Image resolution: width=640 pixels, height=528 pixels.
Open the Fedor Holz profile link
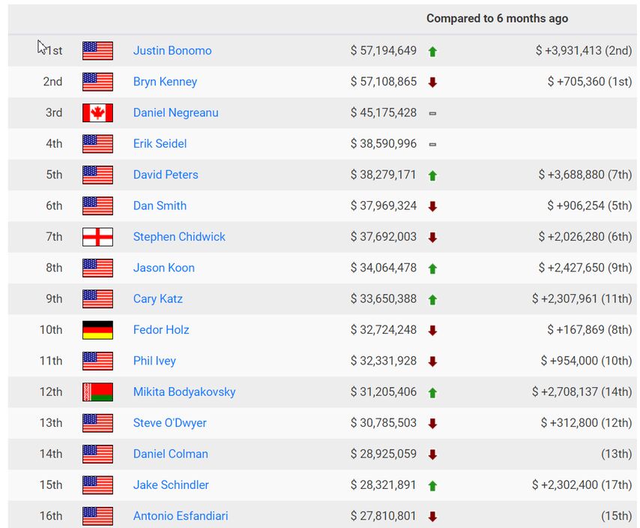pos(161,330)
